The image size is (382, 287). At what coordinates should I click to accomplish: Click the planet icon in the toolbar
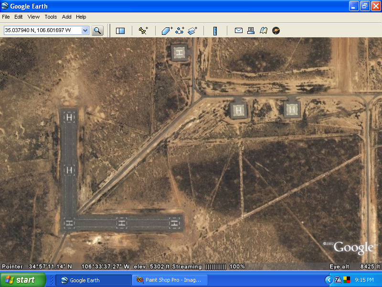coord(276,31)
